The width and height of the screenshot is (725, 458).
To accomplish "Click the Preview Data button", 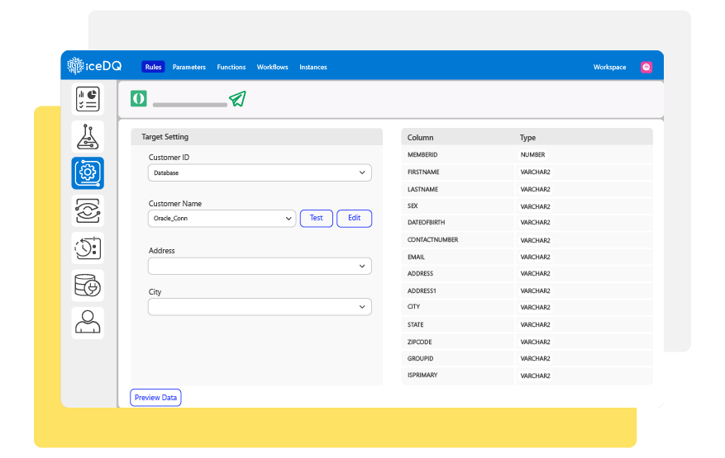I will [155, 398].
